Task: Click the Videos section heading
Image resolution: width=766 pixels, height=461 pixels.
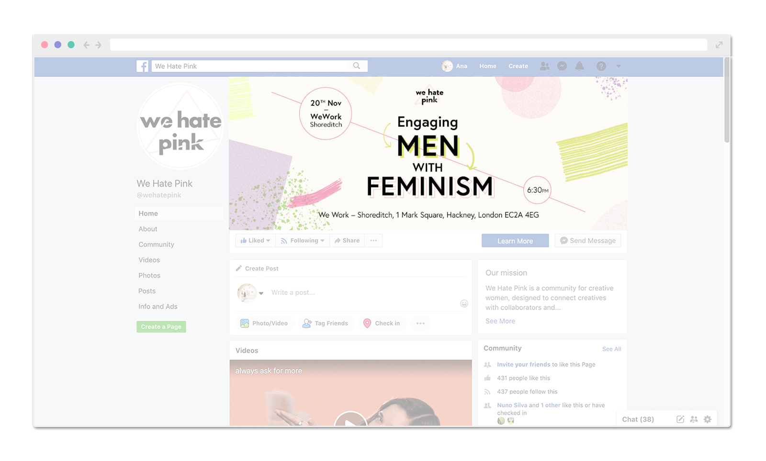Action: [x=247, y=350]
